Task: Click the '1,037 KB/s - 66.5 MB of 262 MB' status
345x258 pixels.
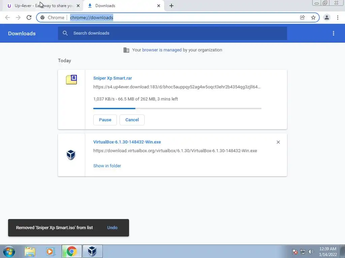Action: pyautogui.click(x=135, y=99)
